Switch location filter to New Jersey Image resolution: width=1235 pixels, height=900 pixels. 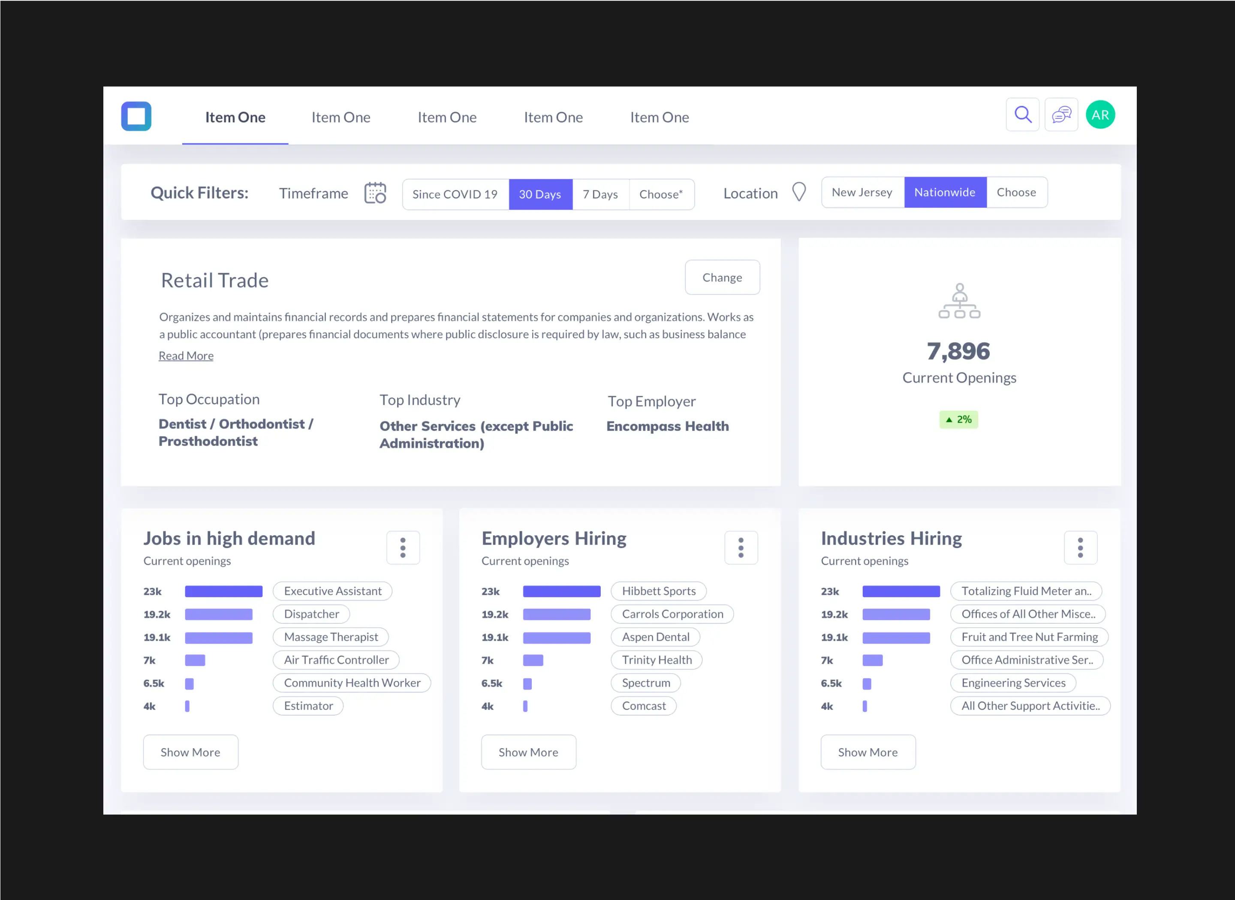862,193
